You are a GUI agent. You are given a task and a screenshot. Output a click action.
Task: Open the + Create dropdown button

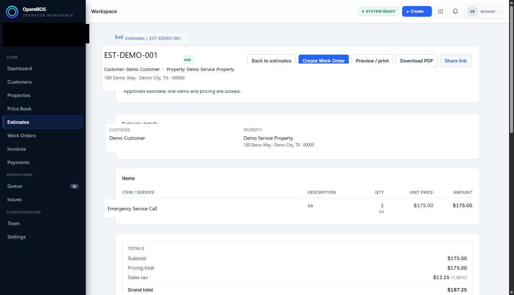tap(417, 11)
